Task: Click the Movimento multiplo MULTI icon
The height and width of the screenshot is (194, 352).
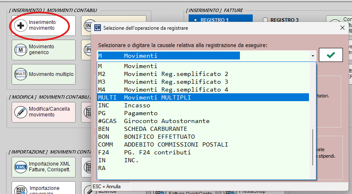Action: click(20, 74)
